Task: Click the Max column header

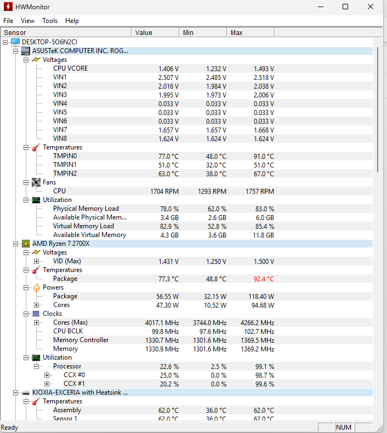Action: [251, 33]
